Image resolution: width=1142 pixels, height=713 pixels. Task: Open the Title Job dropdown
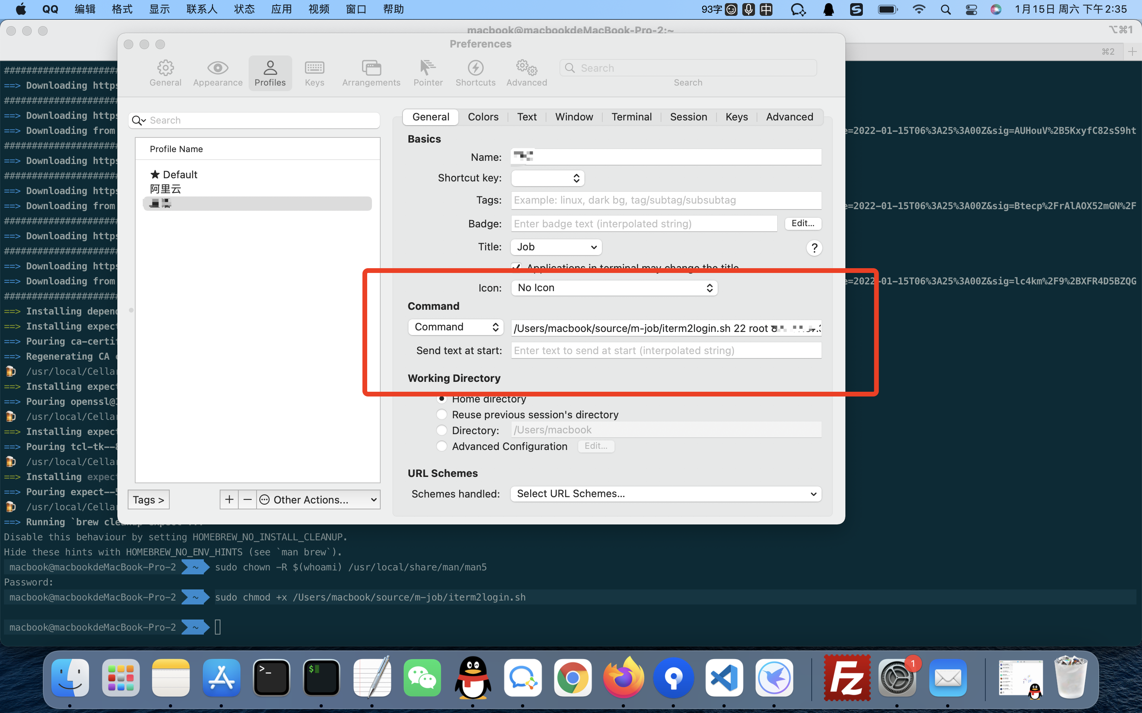tap(556, 247)
